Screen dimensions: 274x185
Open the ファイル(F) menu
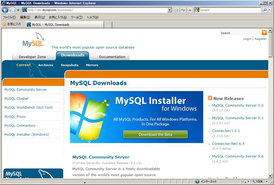[10, 17]
